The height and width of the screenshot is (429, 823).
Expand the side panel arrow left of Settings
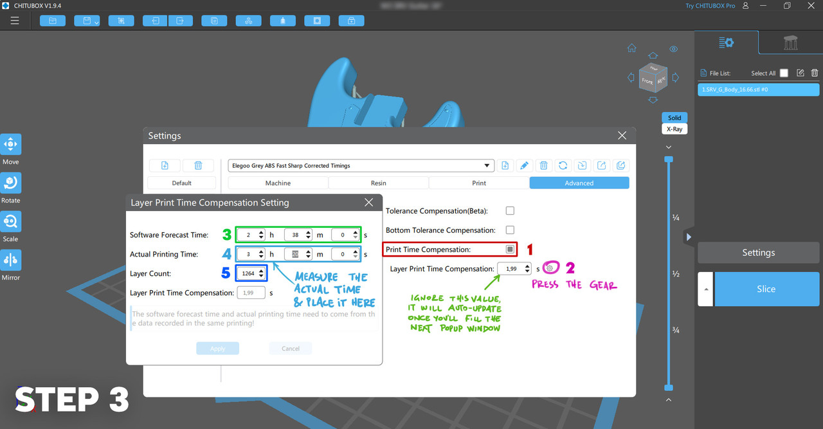click(x=689, y=237)
